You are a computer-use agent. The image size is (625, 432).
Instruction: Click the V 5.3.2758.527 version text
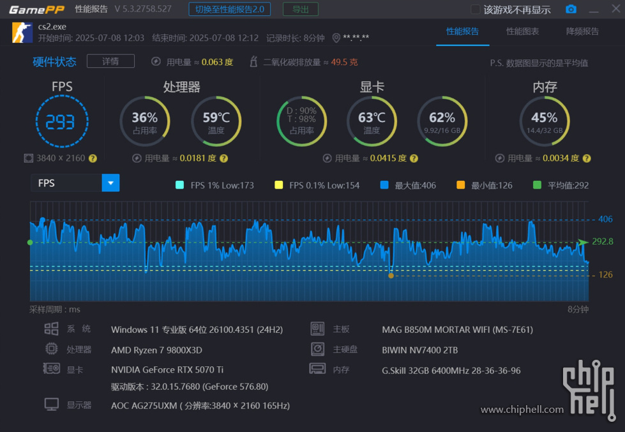(143, 9)
